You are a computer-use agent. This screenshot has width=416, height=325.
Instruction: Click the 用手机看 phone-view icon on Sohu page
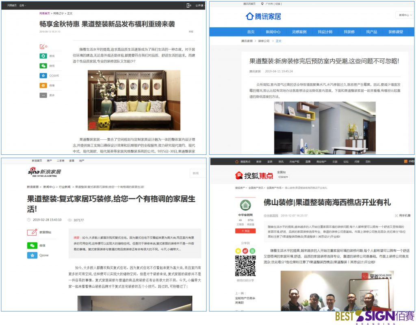396,215
